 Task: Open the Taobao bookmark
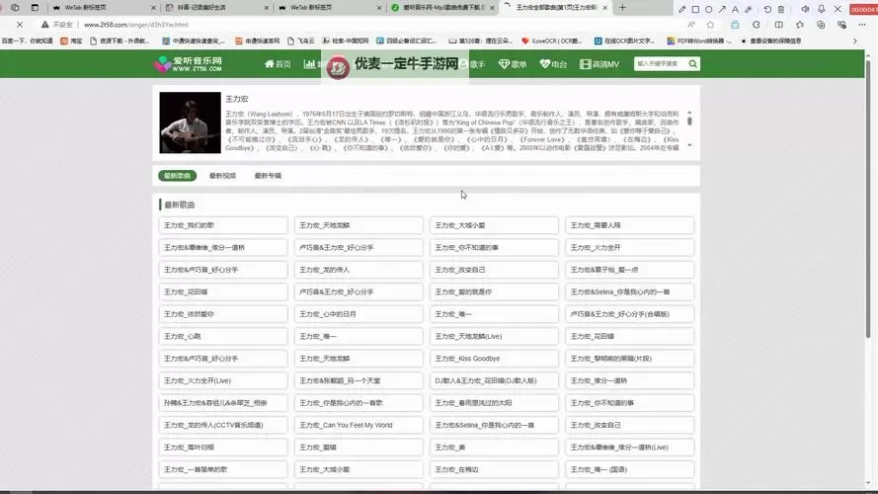(71, 41)
